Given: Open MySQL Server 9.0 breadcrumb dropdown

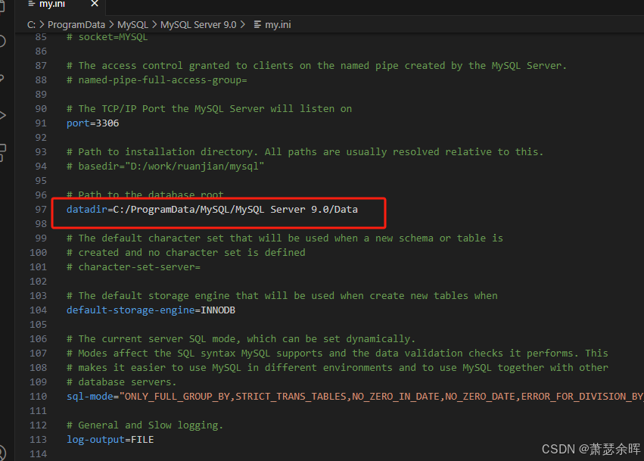Looking at the screenshot, I should 198,24.
